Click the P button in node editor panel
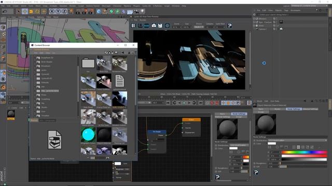Screen dimensions: 332x186 pyautogui.click(x=217, y=177)
